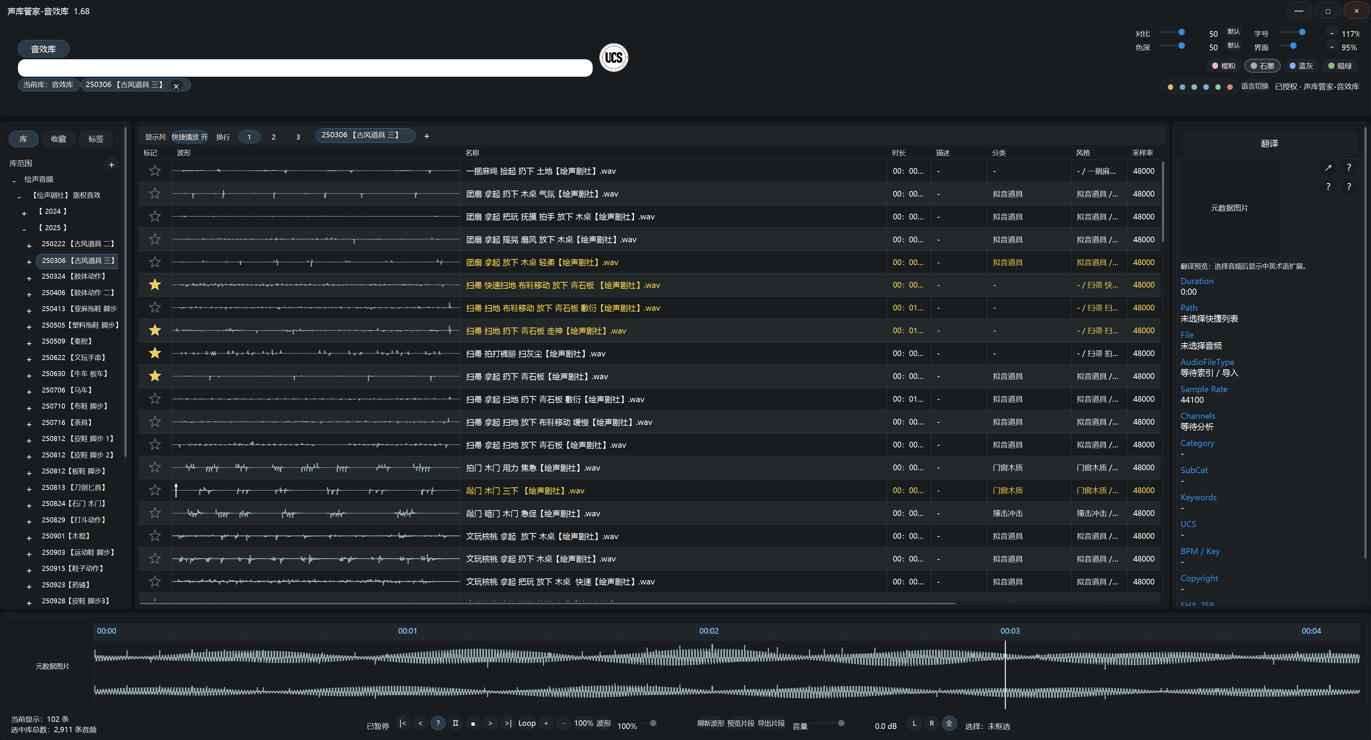Select the 樱粉 theme option
Viewport: 1371px width, 740px height.
[1224, 66]
